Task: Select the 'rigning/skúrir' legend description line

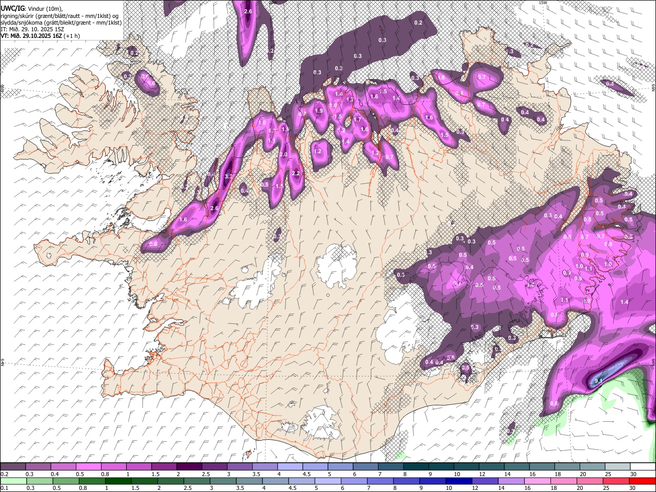Action: (x=59, y=15)
